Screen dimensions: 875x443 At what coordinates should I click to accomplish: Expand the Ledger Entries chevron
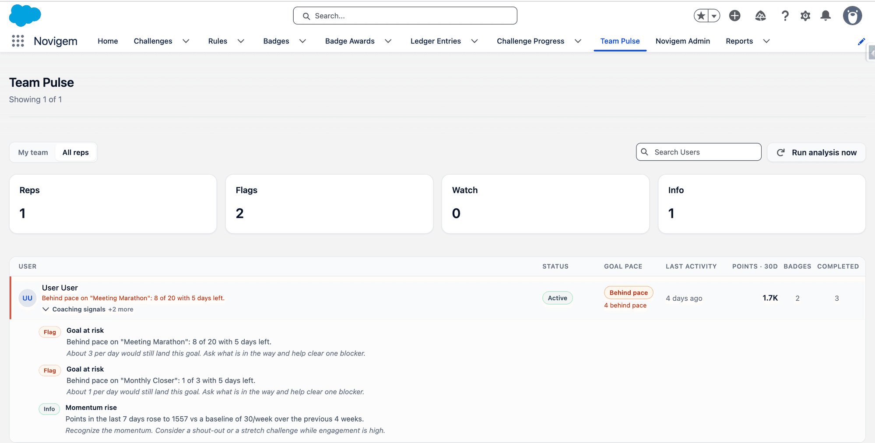tap(474, 41)
